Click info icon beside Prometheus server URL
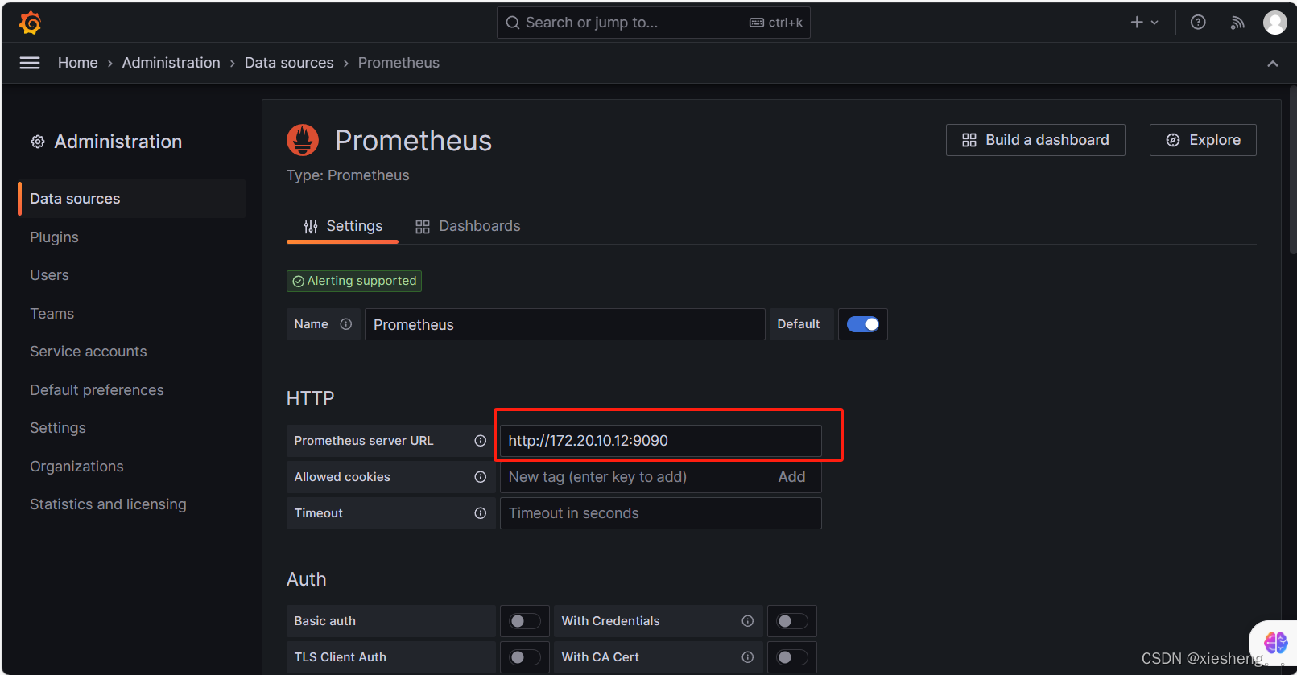 point(481,440)
